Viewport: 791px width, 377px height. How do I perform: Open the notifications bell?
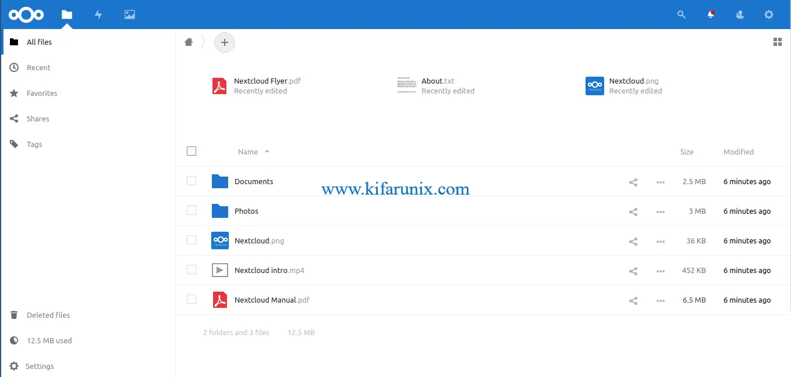[x=711, y=15]
